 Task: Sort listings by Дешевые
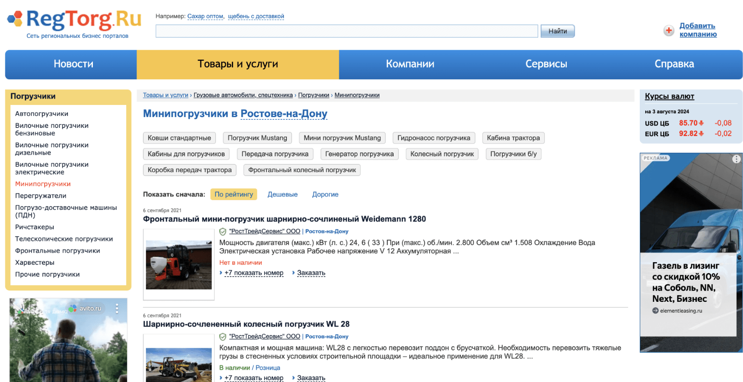coord(283,194)
